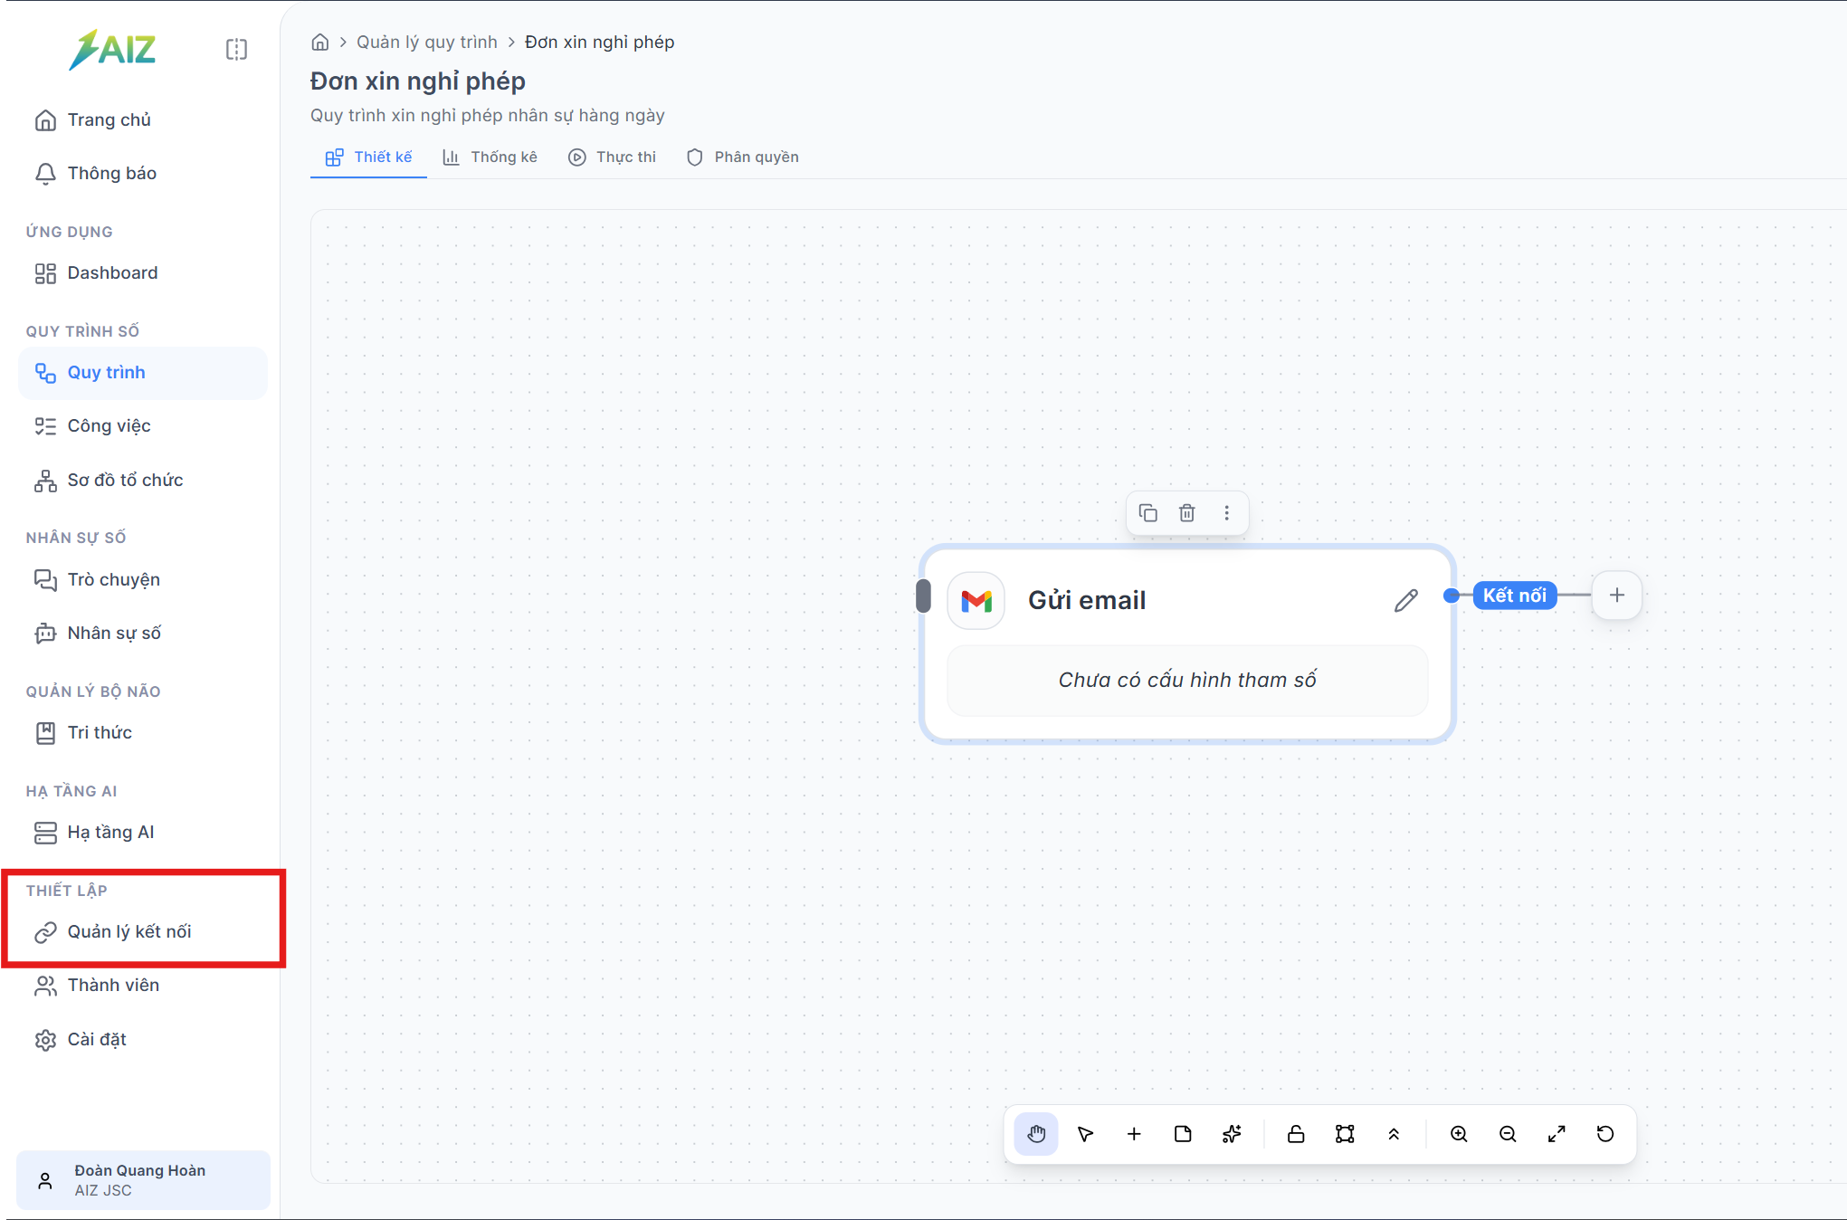The width and height of the screenshot is (1847, 1220).
Task: Click the zoom out magnifier icon
Action: click(1508, 1134)
